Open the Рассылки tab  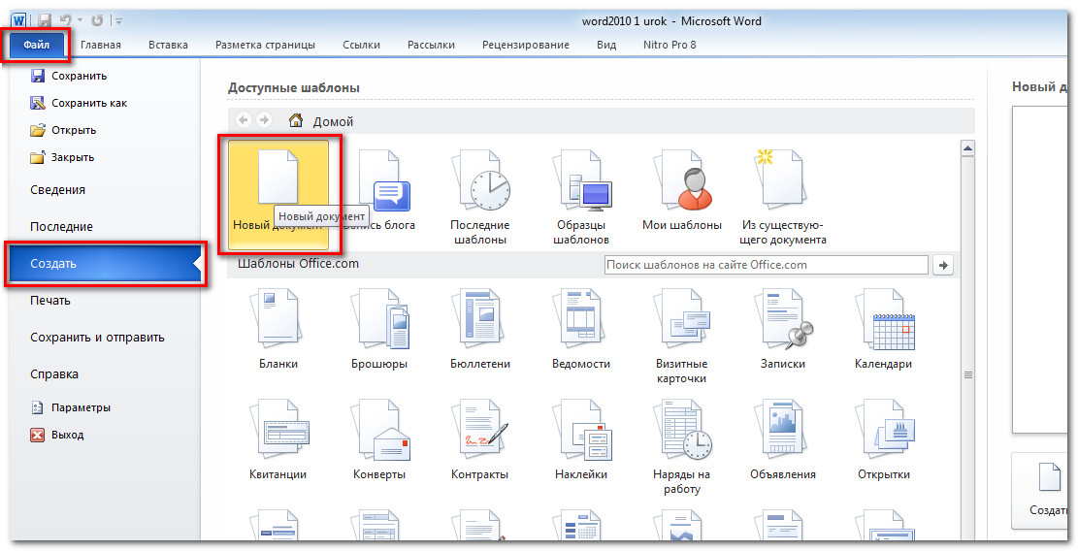431,45
